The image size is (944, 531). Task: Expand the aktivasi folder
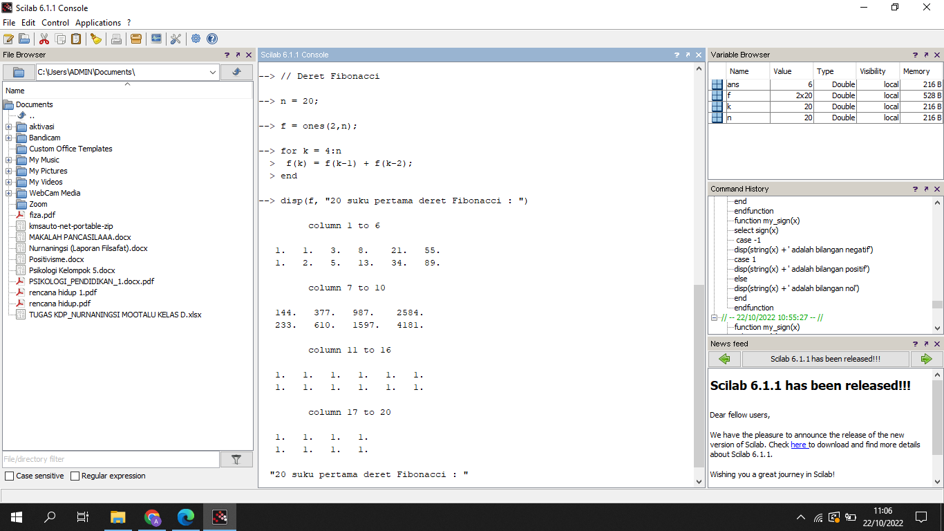pyautogui.click(x=8, y=127)
